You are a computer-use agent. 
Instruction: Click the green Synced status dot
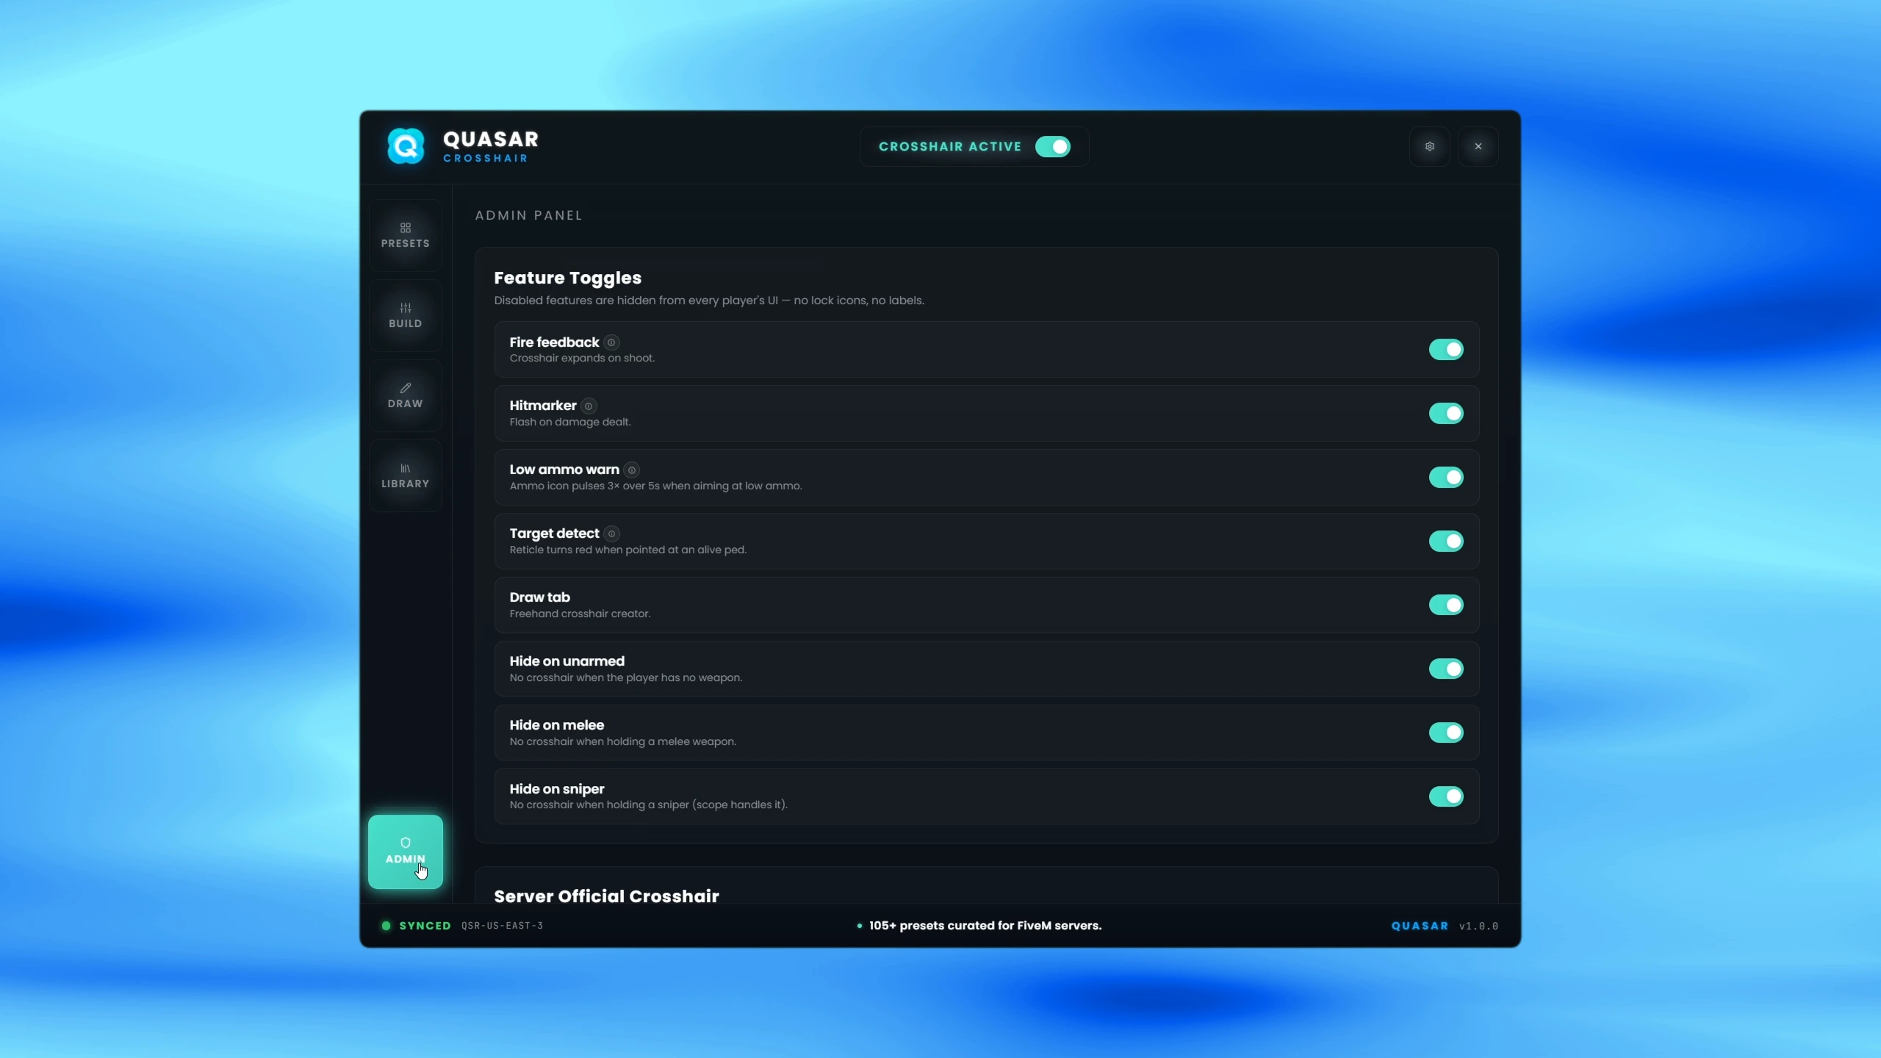point(386,926)
